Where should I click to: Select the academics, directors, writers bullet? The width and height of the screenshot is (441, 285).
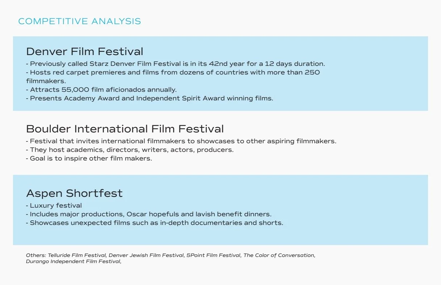130,150
